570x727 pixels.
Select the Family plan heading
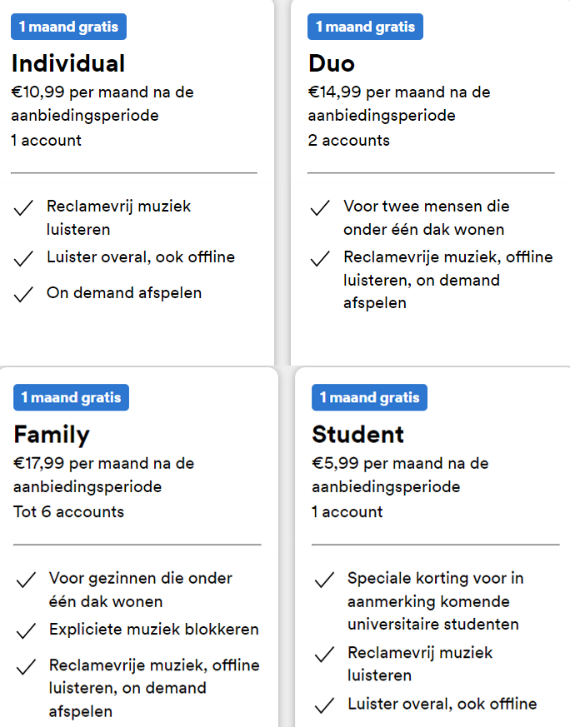(x=52, y=434)
